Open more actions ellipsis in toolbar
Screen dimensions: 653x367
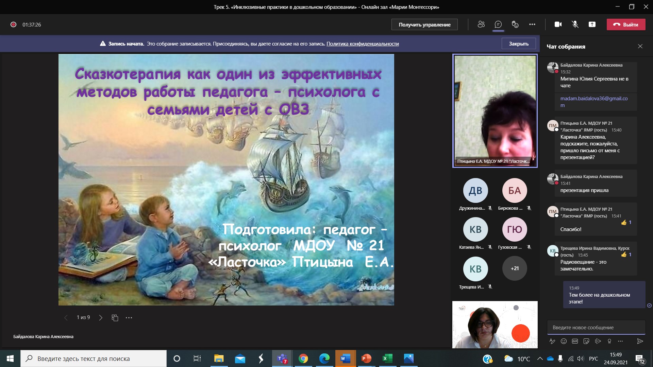tap(532, 24)
